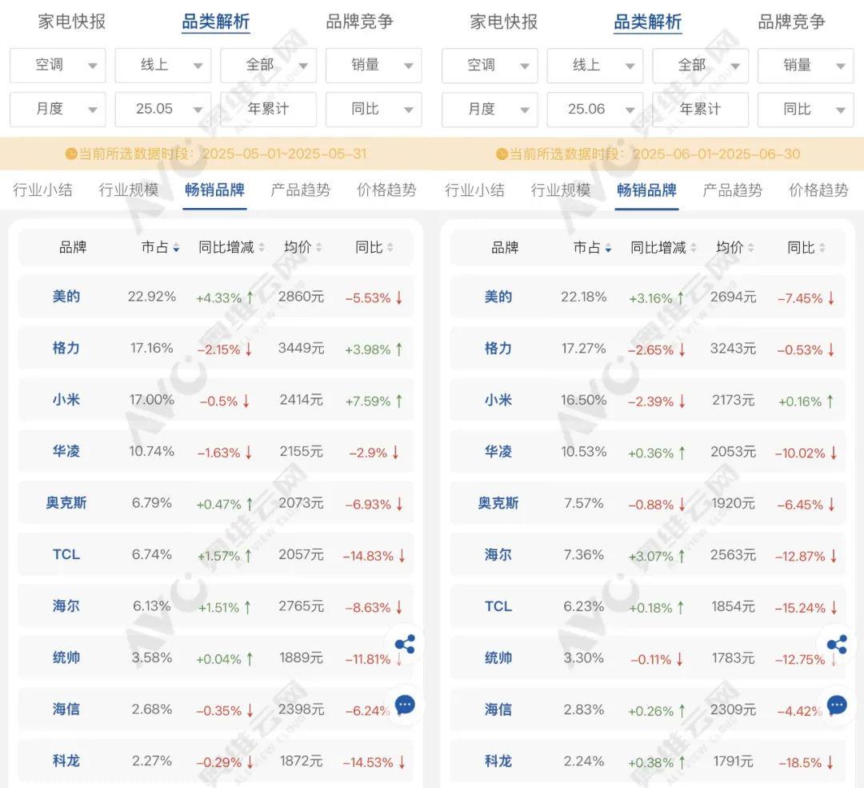The image size is (864, 788).
Task: Switch to 品牌竞争 tab in left panel
Action: point(360,22)
